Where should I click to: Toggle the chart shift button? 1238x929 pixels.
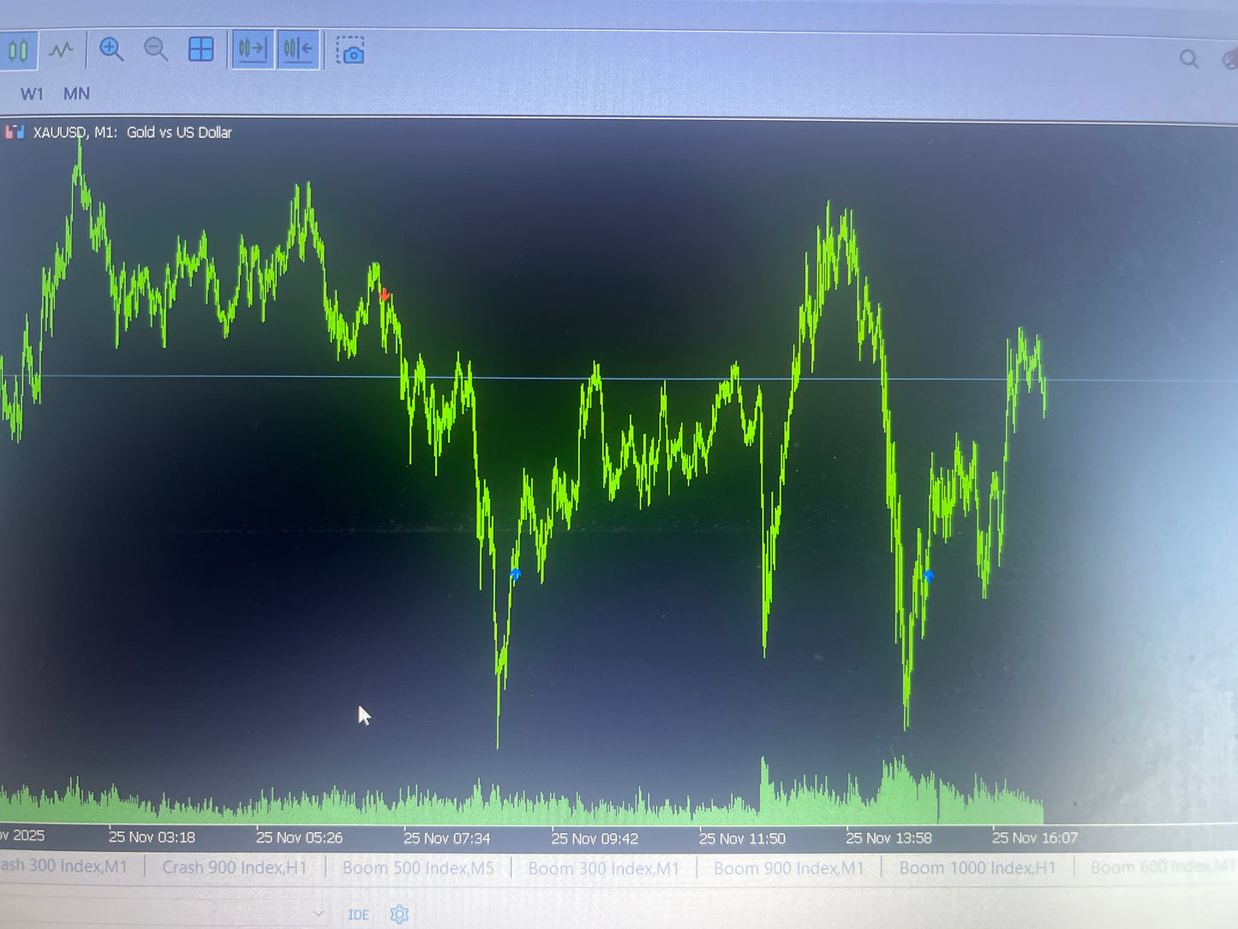pyautogui.click(x=297, y=49)
